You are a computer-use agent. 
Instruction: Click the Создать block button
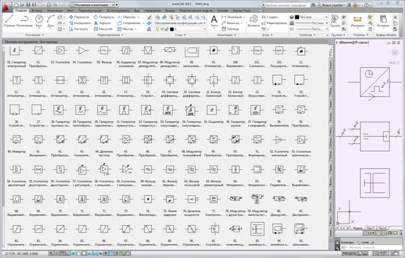(270, 17)
